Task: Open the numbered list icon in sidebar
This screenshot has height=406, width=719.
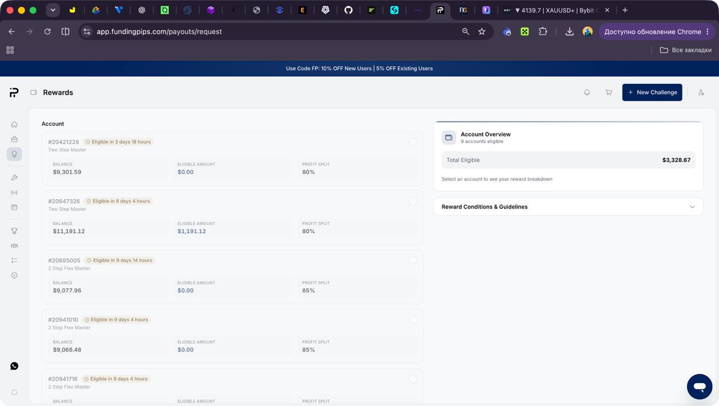Action: click(14, 260)
